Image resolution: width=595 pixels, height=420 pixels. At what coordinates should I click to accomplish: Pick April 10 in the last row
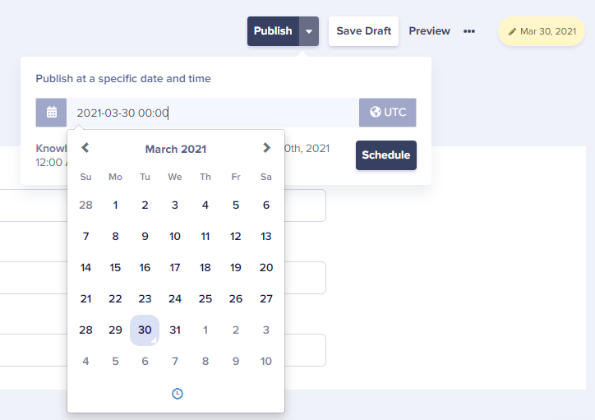pyautogui.click(x=266, y=361)
